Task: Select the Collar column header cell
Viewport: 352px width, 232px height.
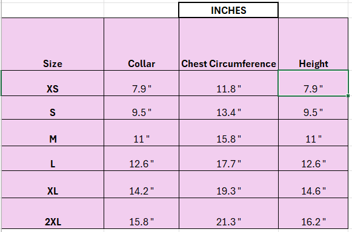Action: pos(141,44)
